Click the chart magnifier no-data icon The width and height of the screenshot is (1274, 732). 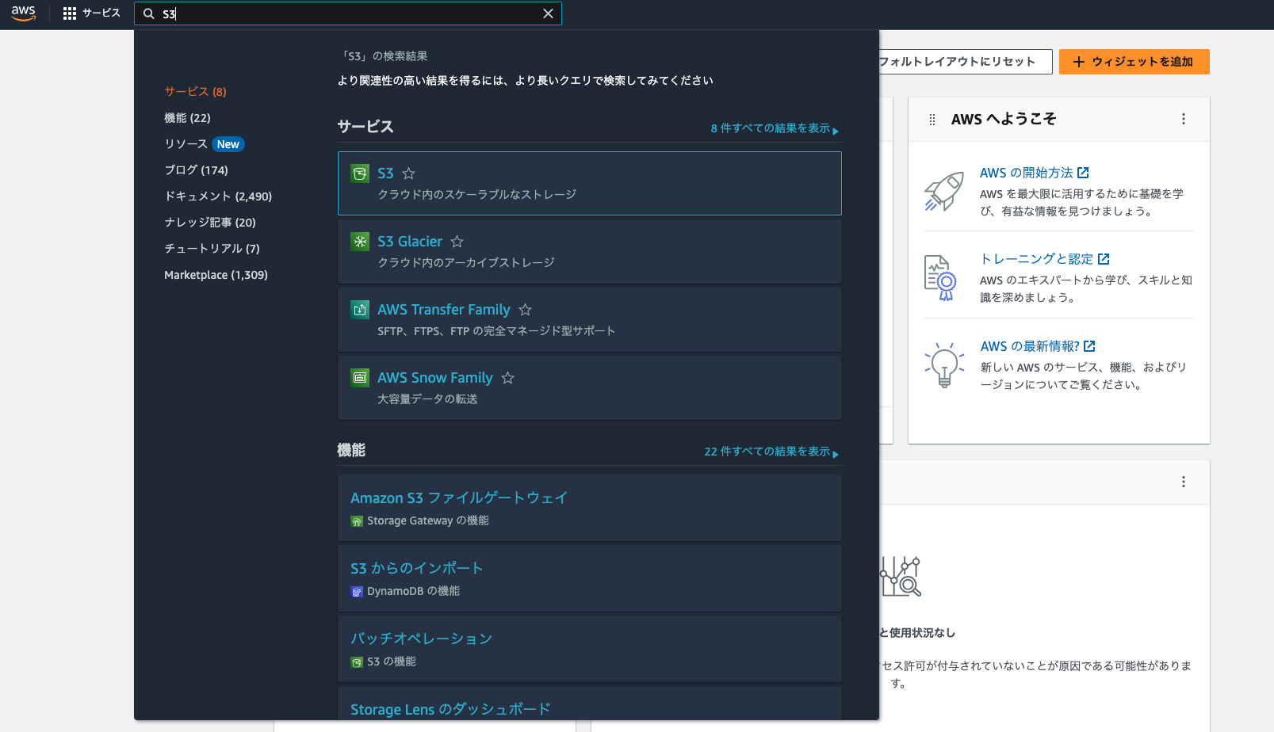[901, 576]
